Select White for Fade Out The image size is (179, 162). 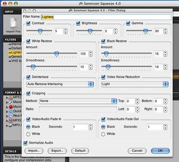point(103,134)
